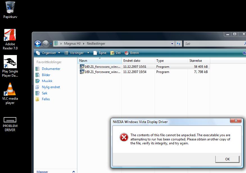Click the Organiser toolbar icon
This screenshot has width=246, height=173.
[x=38, y=53]
